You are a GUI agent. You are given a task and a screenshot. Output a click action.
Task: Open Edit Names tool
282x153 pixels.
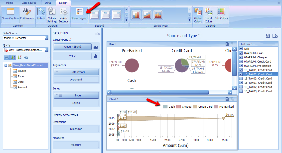[27, 14]
